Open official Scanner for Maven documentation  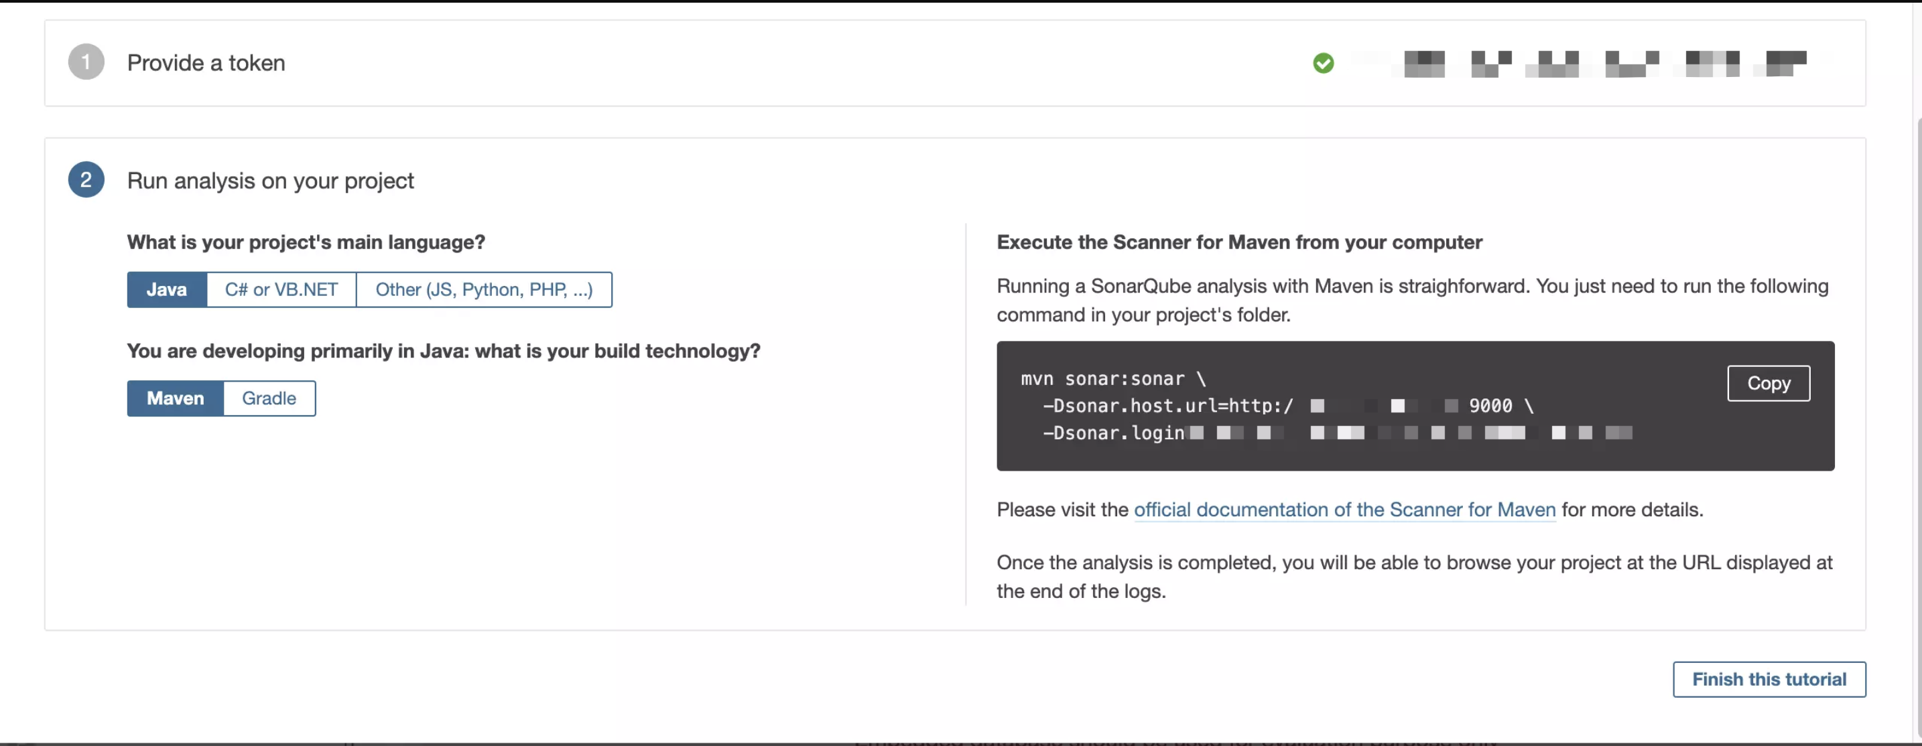coord(1344,510)
